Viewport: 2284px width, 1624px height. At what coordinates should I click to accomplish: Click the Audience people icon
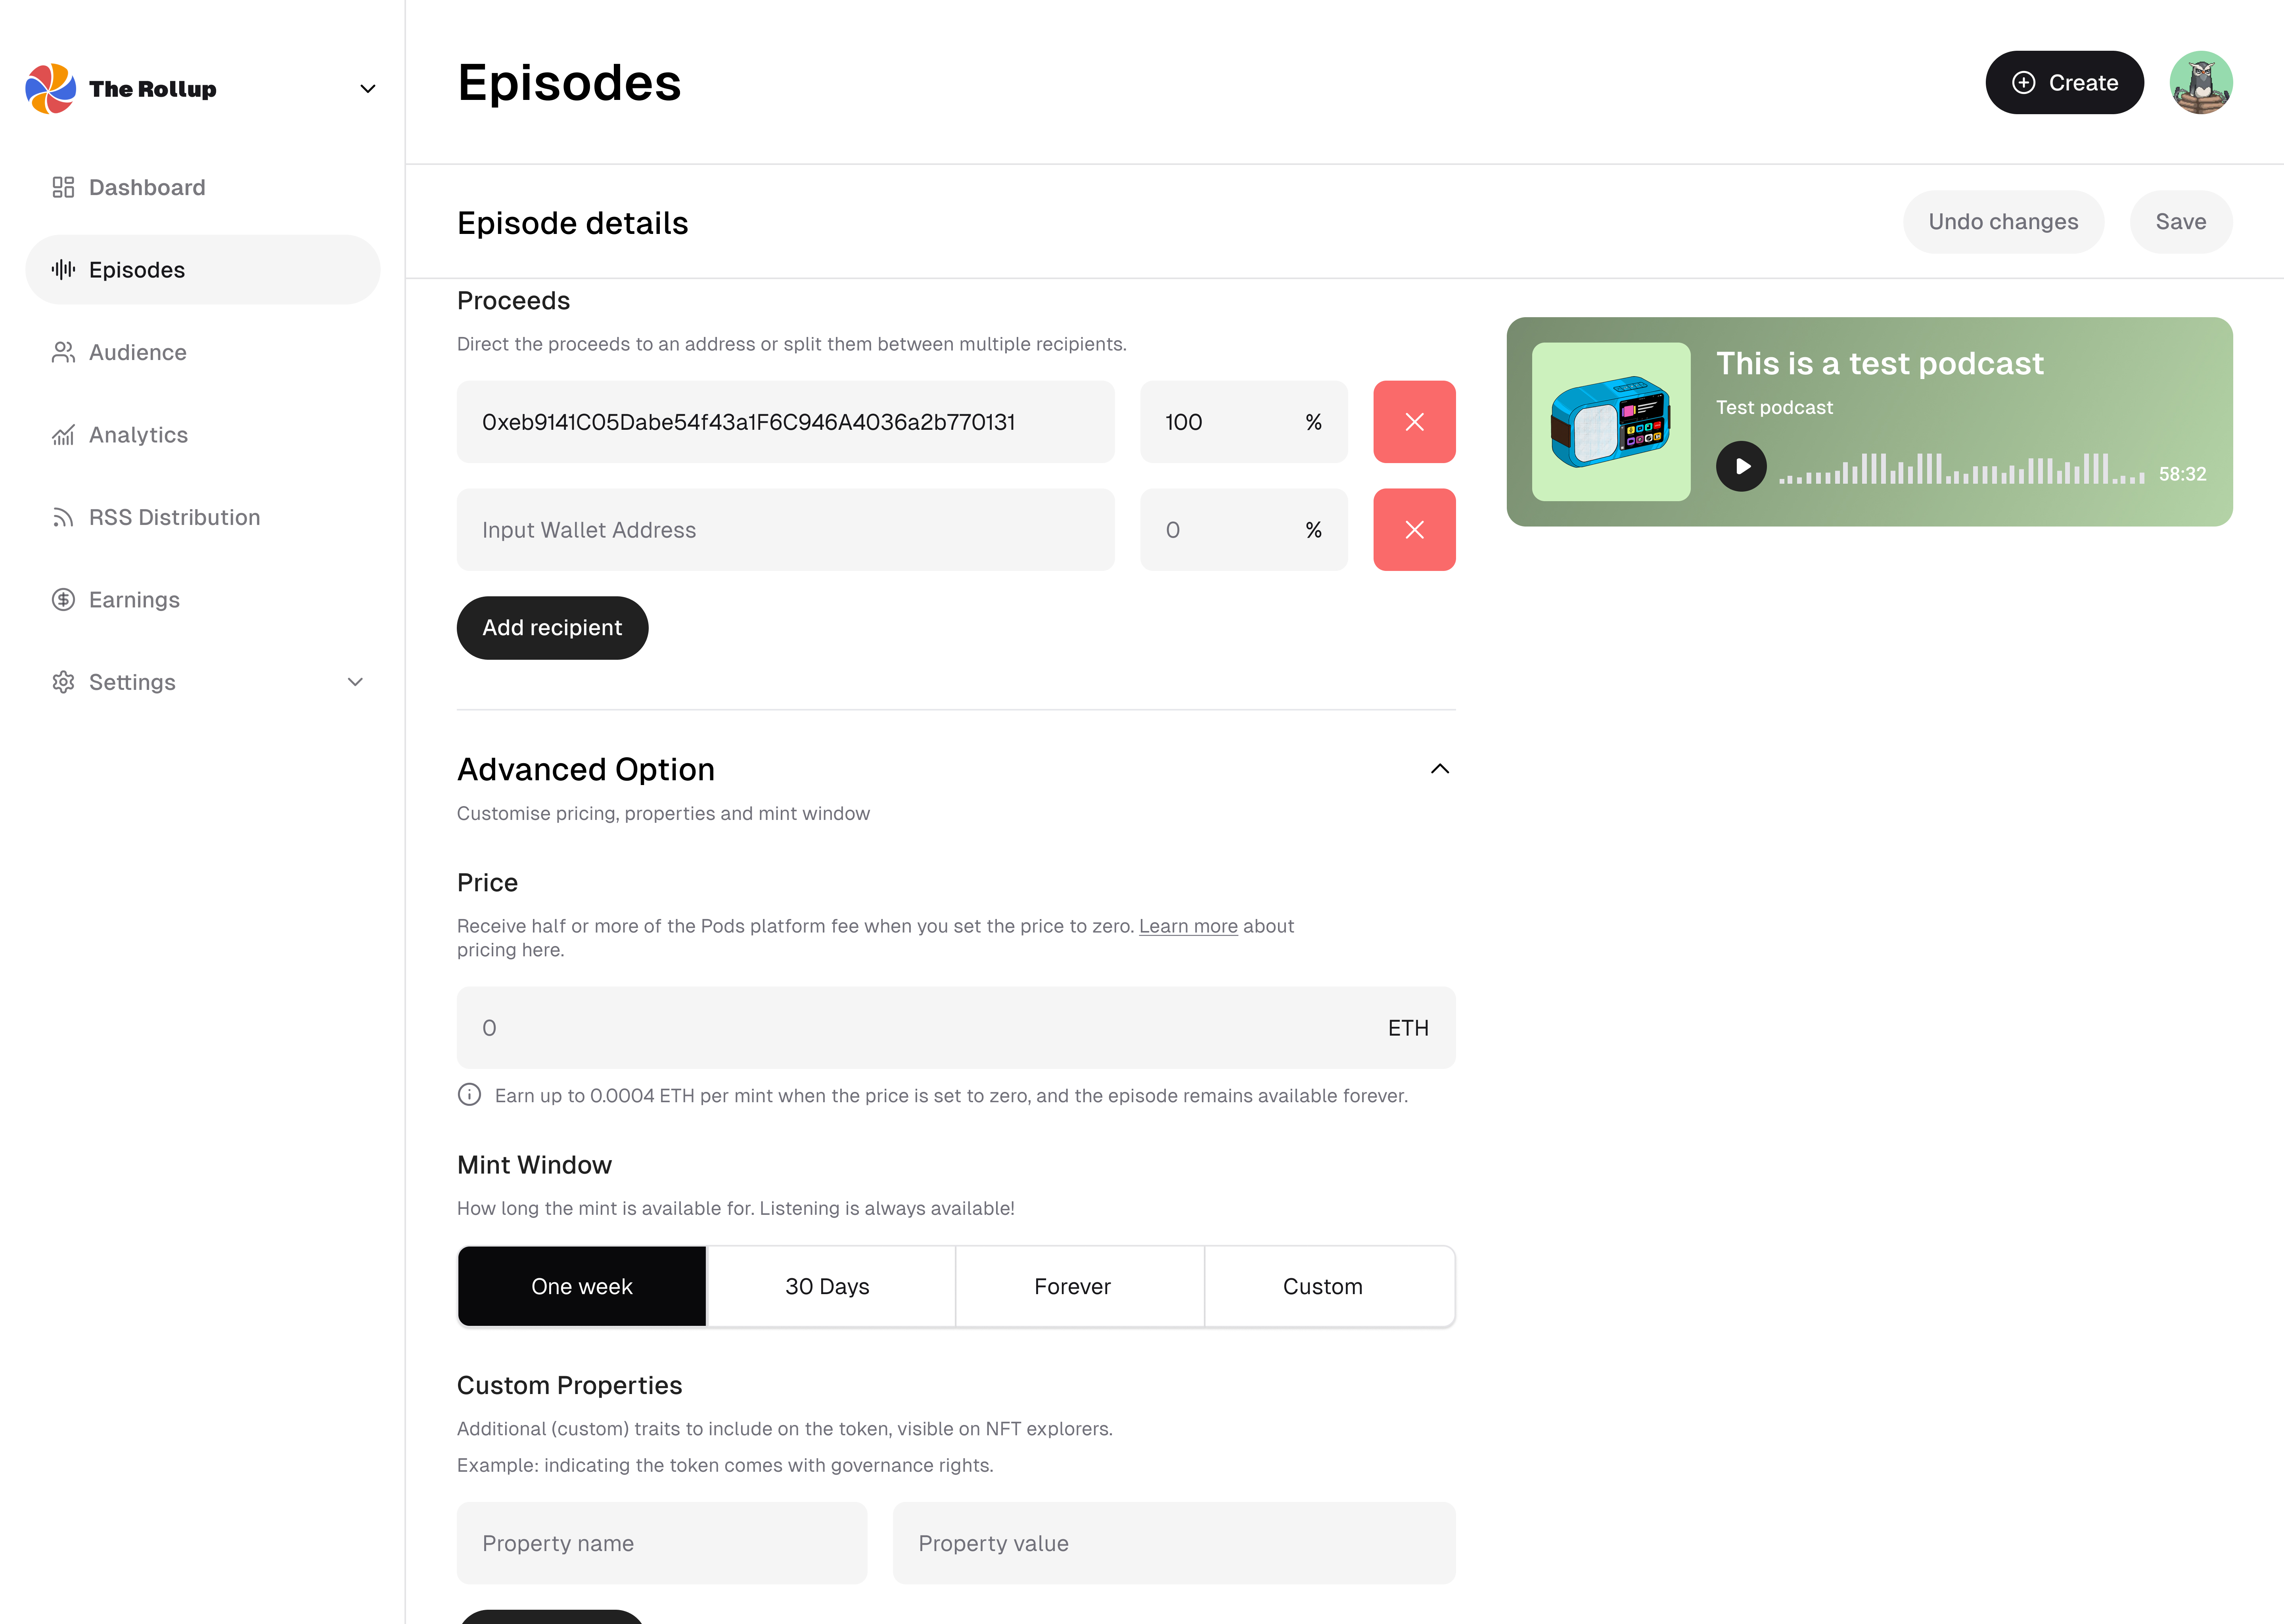point(63,352)
